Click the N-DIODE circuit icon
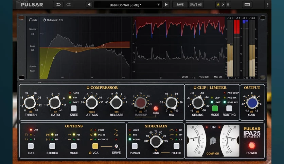 pyautogui.click(x=91, y=140)
